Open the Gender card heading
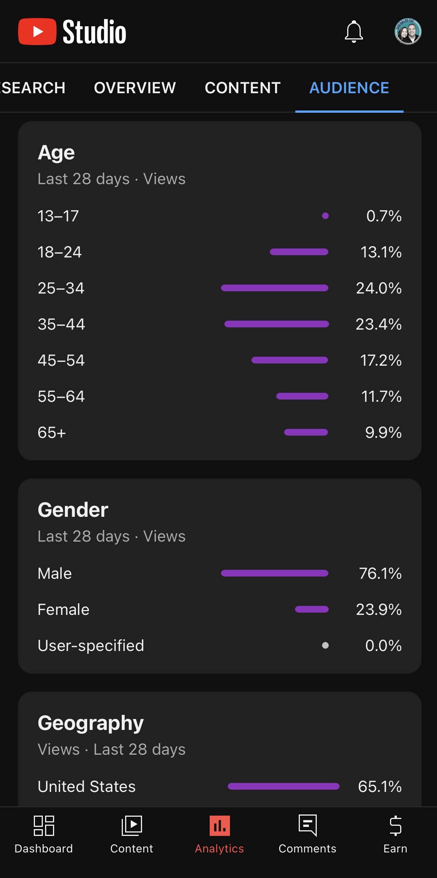This screenshot has width=437, height=878. pos(73,510)
